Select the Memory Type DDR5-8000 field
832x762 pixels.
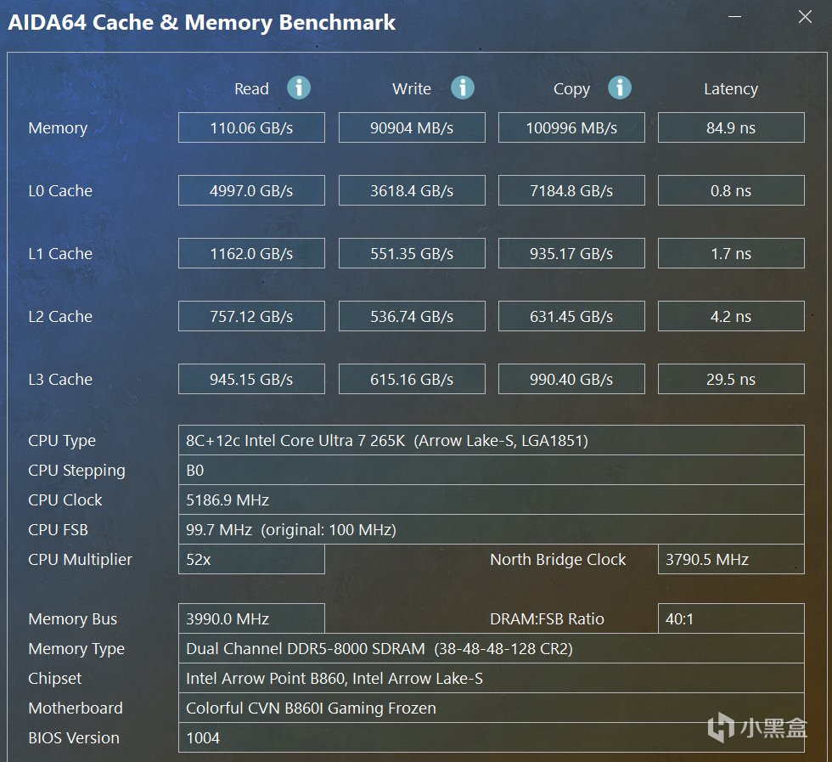tap(491, 649)
